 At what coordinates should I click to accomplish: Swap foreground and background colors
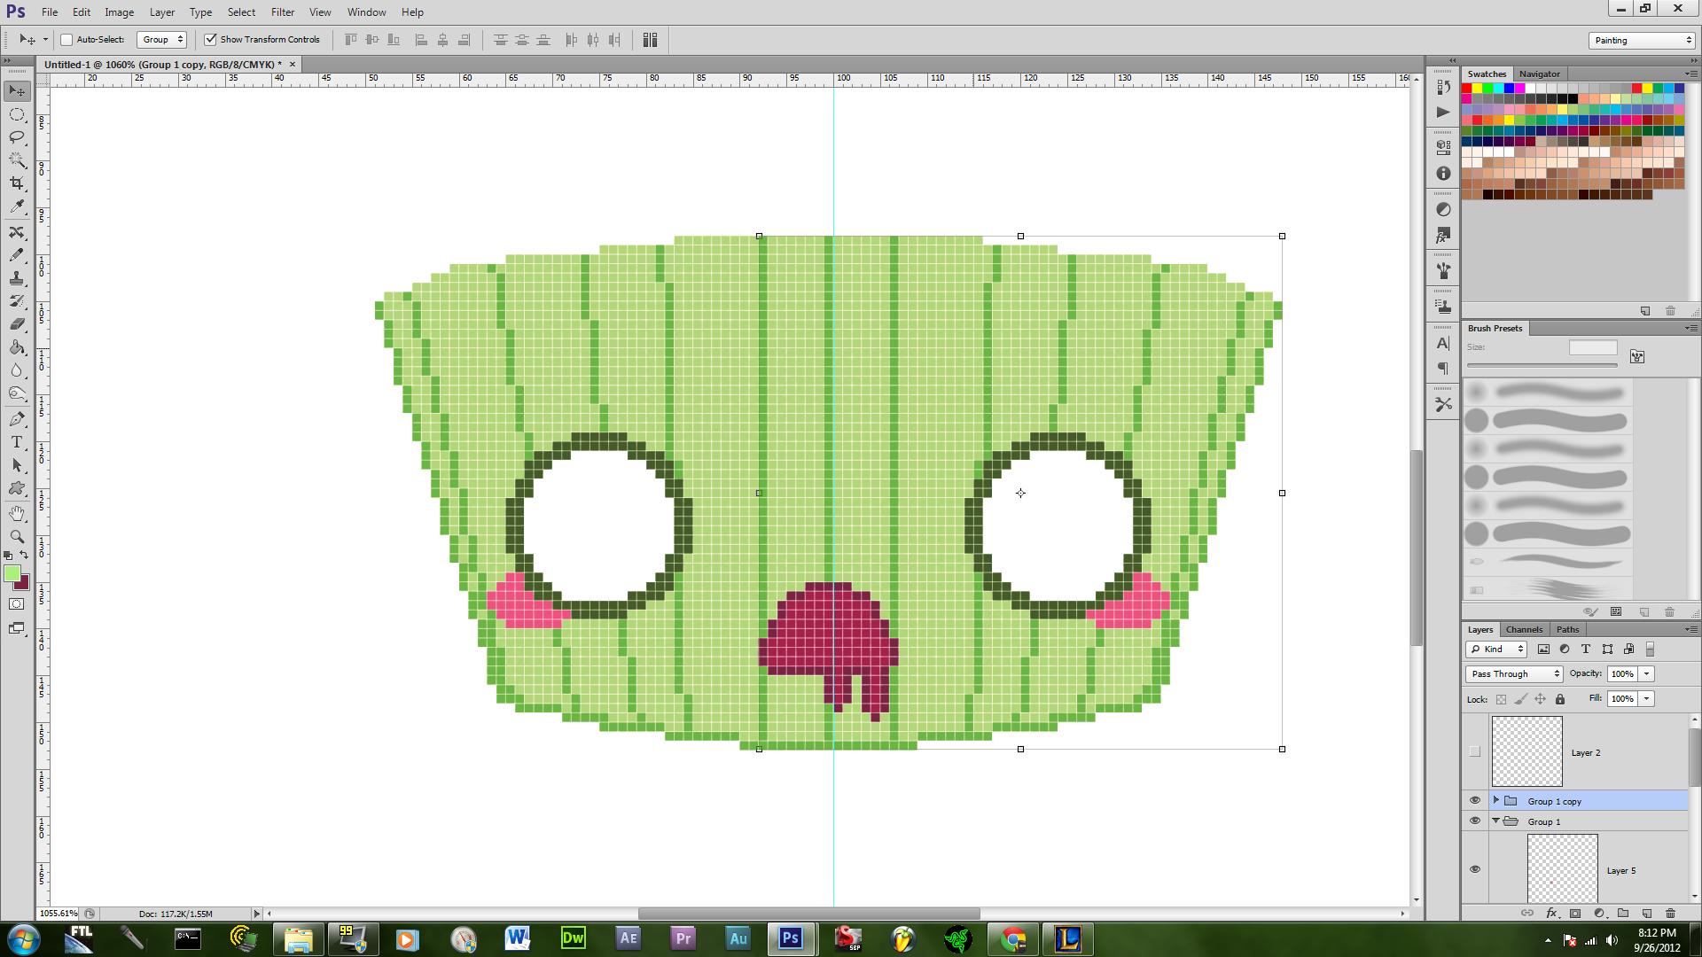24,556
